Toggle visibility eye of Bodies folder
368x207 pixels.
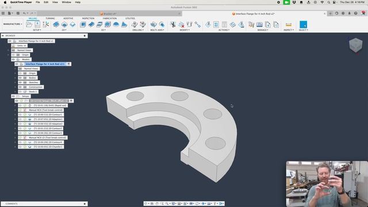click(20, 78)
